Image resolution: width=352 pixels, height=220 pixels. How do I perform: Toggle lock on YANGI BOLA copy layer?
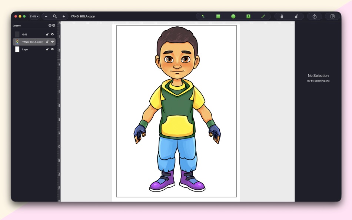(x=47, y=42)
